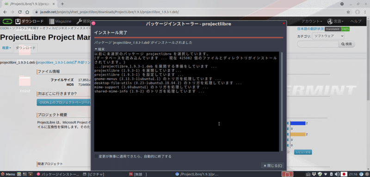Click the 'インストール完了' heading text
Screen dimensions: 370x177
111,33
